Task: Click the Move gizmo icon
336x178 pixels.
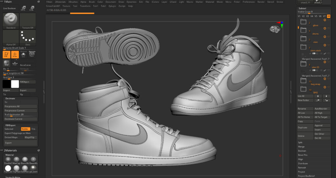Action: 23,8
